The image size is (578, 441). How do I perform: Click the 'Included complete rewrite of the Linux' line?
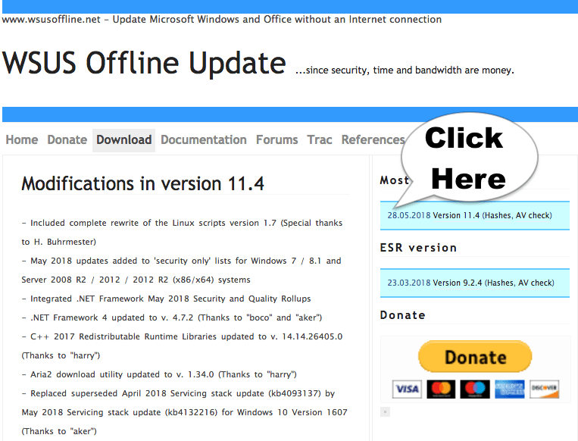click(x=182, y=223)
